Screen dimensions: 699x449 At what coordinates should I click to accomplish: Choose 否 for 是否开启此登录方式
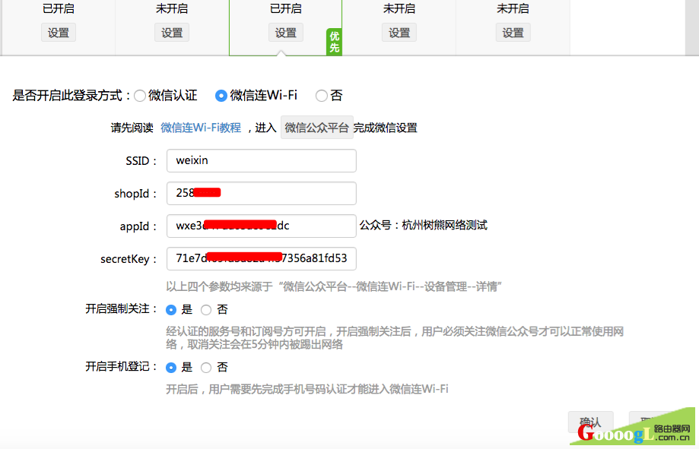tap(321, 96)
